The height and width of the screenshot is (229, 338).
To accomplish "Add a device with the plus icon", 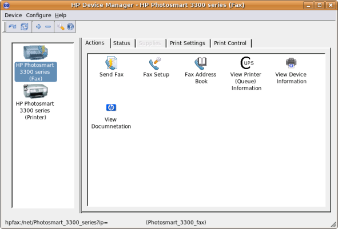I will [x=38, y=27].
